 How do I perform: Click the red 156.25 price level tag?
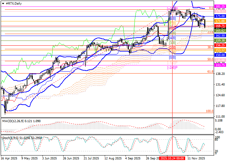tap(221, 46)
